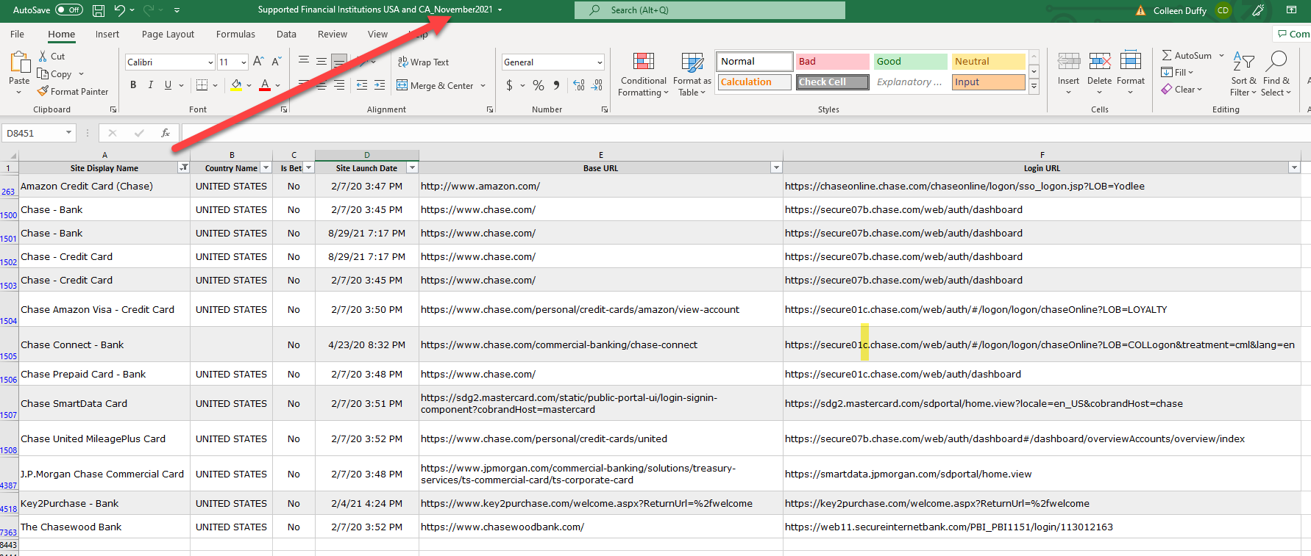Select the Format Painter tool
This screenshot has width=1311, height=556.
tap(73, 91)
